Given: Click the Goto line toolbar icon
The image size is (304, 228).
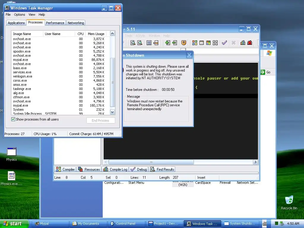Looking at the screenshot, I should click(156, 43).
